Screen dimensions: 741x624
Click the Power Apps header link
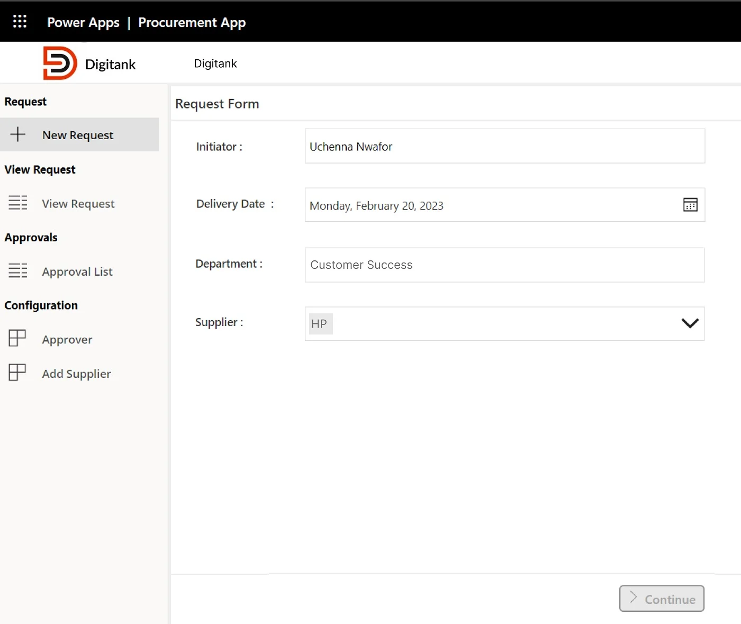[83, 22]
